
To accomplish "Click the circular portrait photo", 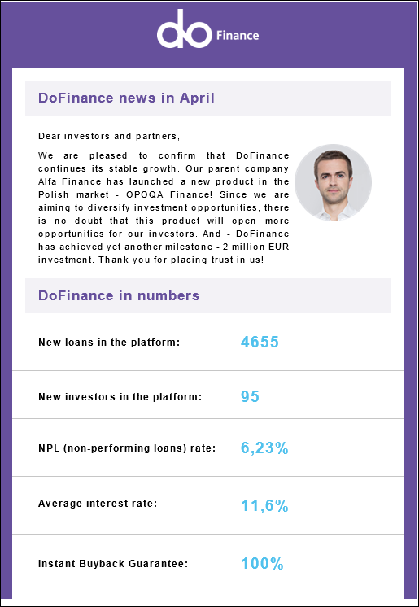I will 333,183.
